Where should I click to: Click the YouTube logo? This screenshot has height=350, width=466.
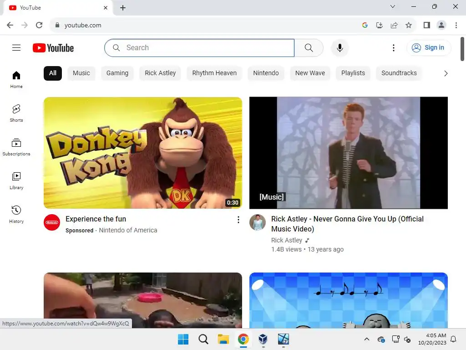(53, 48)
